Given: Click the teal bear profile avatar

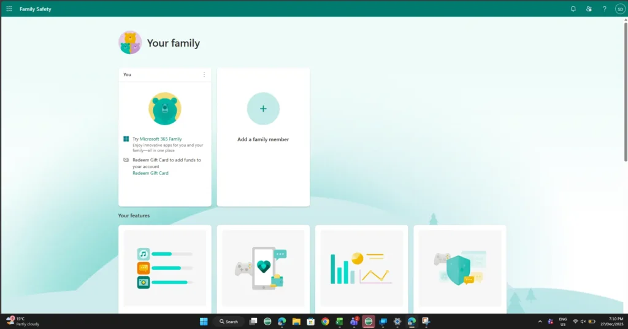Looking at the screenshot, I should [x=164, y=109].
